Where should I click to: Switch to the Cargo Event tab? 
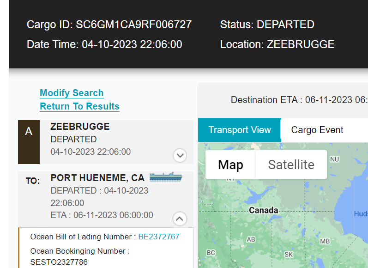coord(317,130)
